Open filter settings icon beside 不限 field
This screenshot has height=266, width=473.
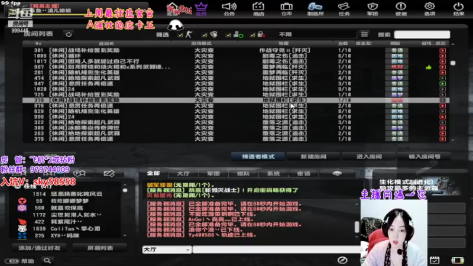coord(364,34)
